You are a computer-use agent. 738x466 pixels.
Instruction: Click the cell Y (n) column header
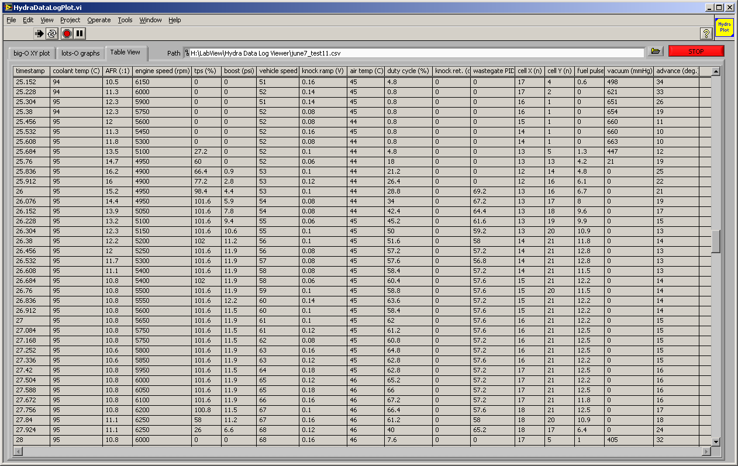pyautogui.click(x=560, y=71)
